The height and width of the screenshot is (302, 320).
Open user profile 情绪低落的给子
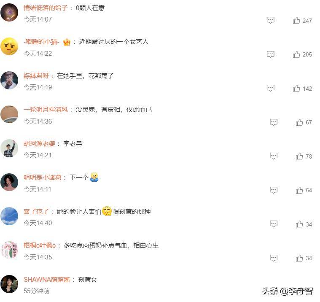[46, 8]
